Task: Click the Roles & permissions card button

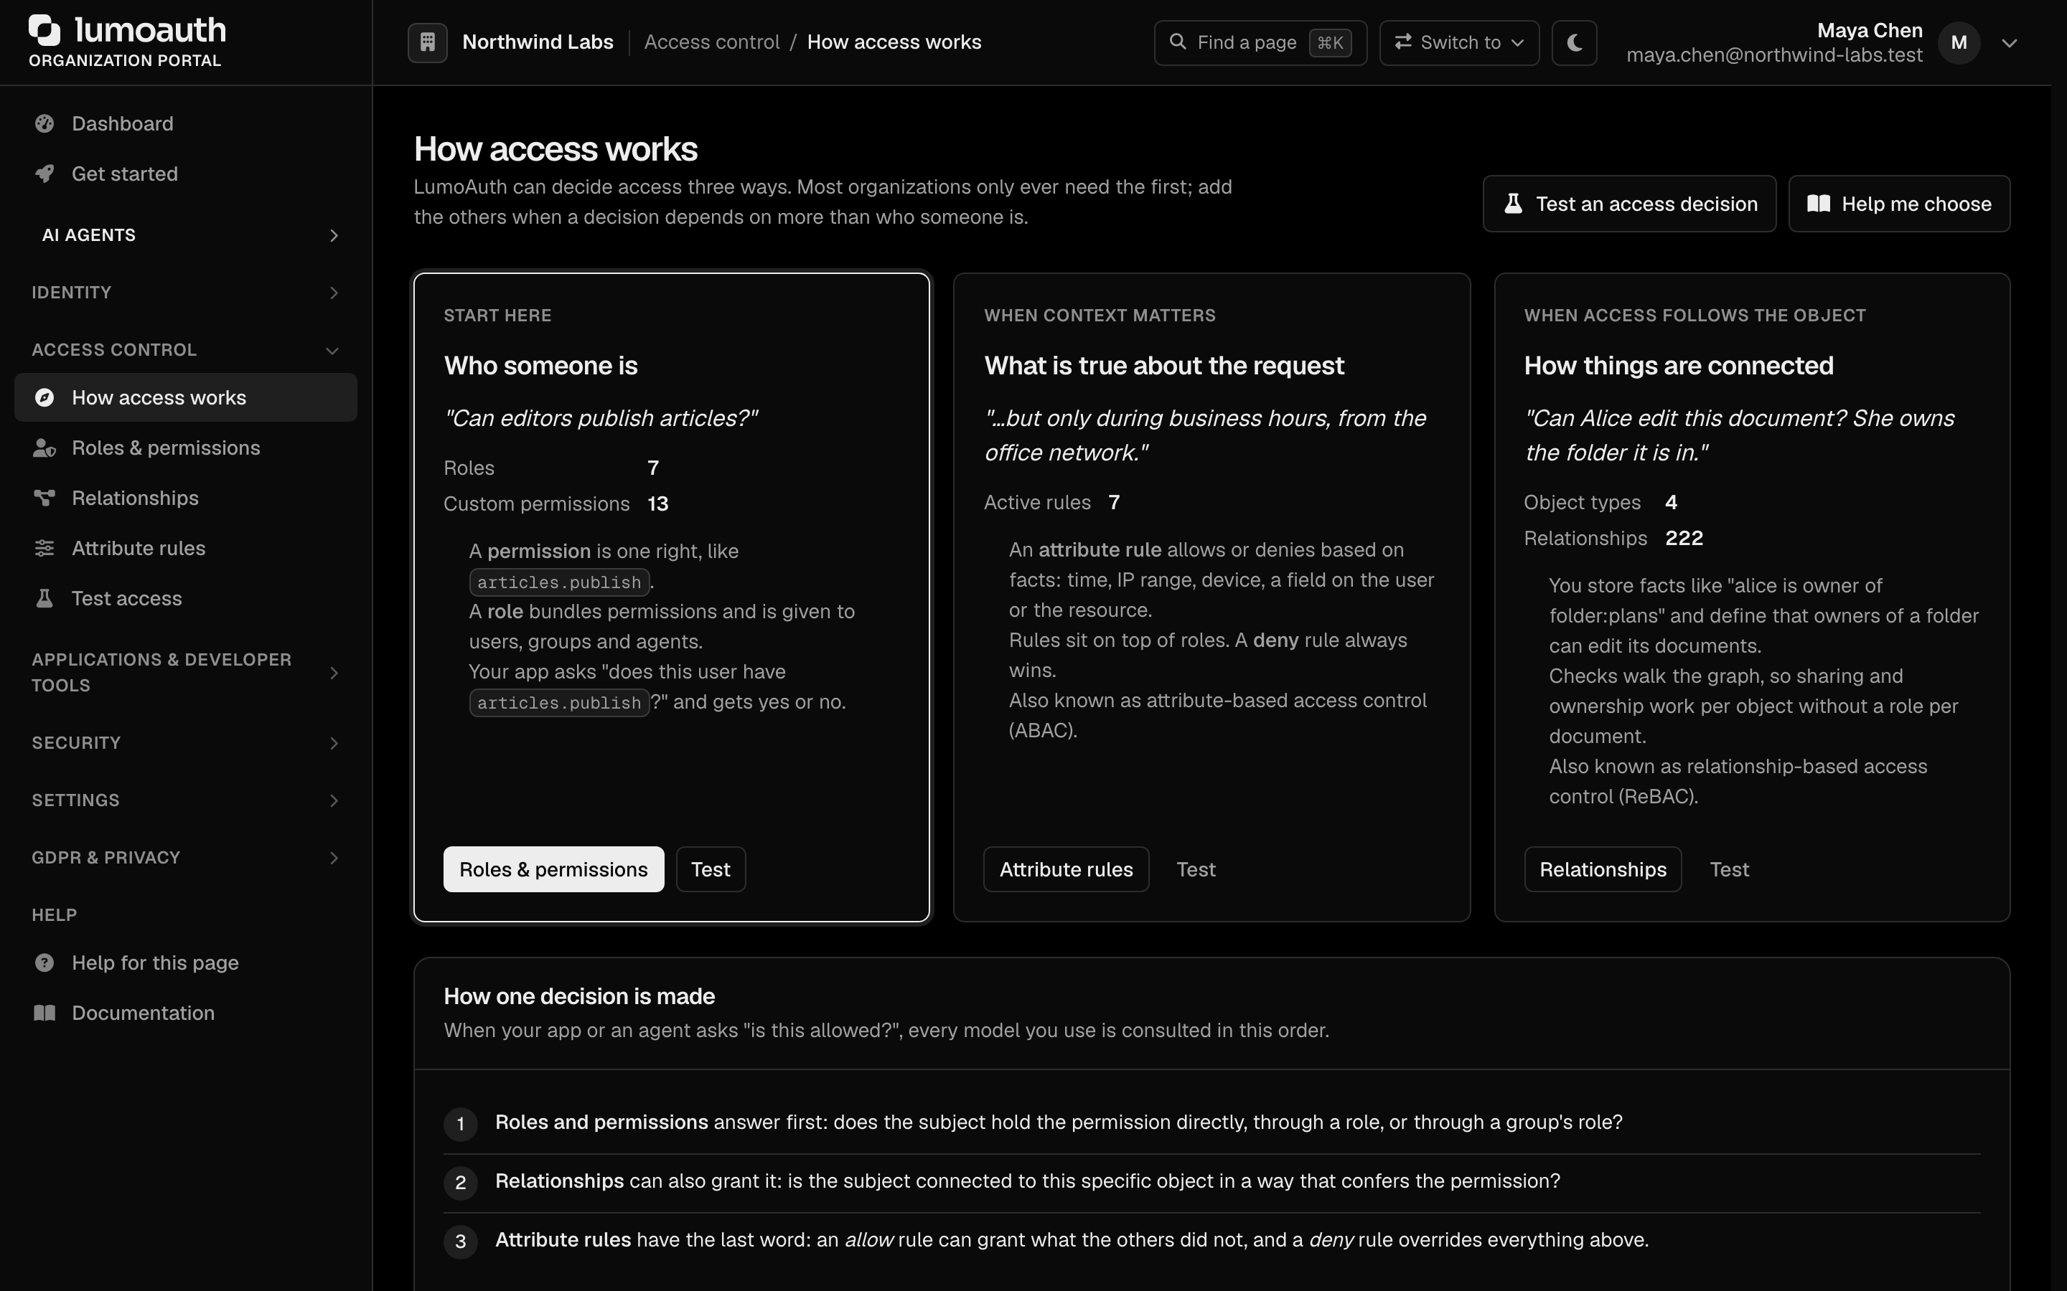Action: (553, 869)
